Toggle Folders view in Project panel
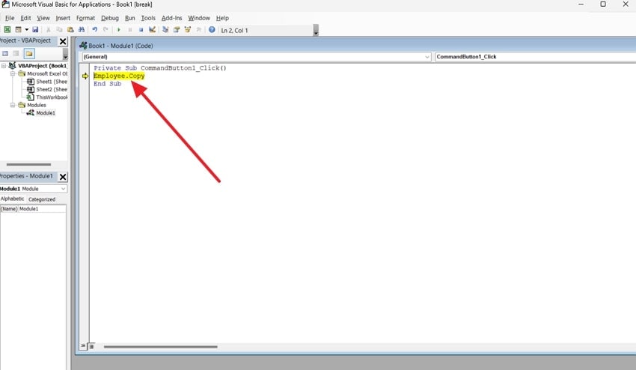This screenshot has height=370, width=636. (x=28, y=54)
